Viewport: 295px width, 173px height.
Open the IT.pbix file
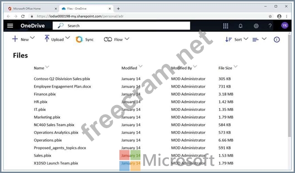coord(40,110)
